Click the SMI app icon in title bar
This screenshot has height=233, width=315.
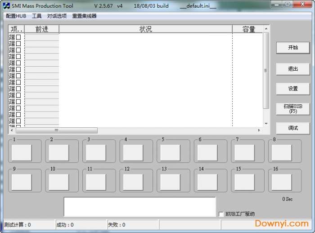[6, 6]
